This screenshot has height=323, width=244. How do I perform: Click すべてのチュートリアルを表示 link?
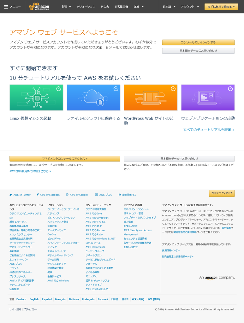pos(209,130)
